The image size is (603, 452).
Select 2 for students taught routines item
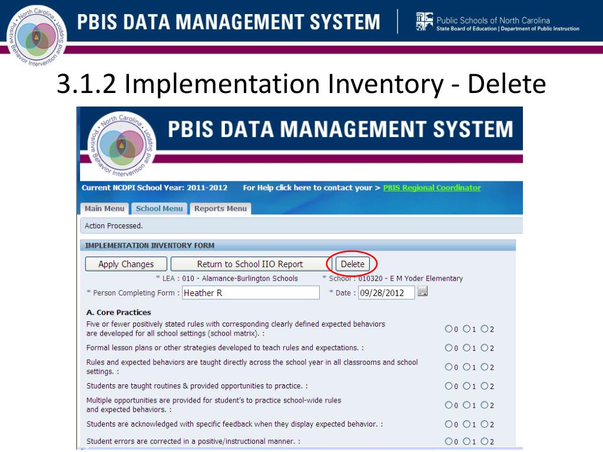click(x=485, y=385)
